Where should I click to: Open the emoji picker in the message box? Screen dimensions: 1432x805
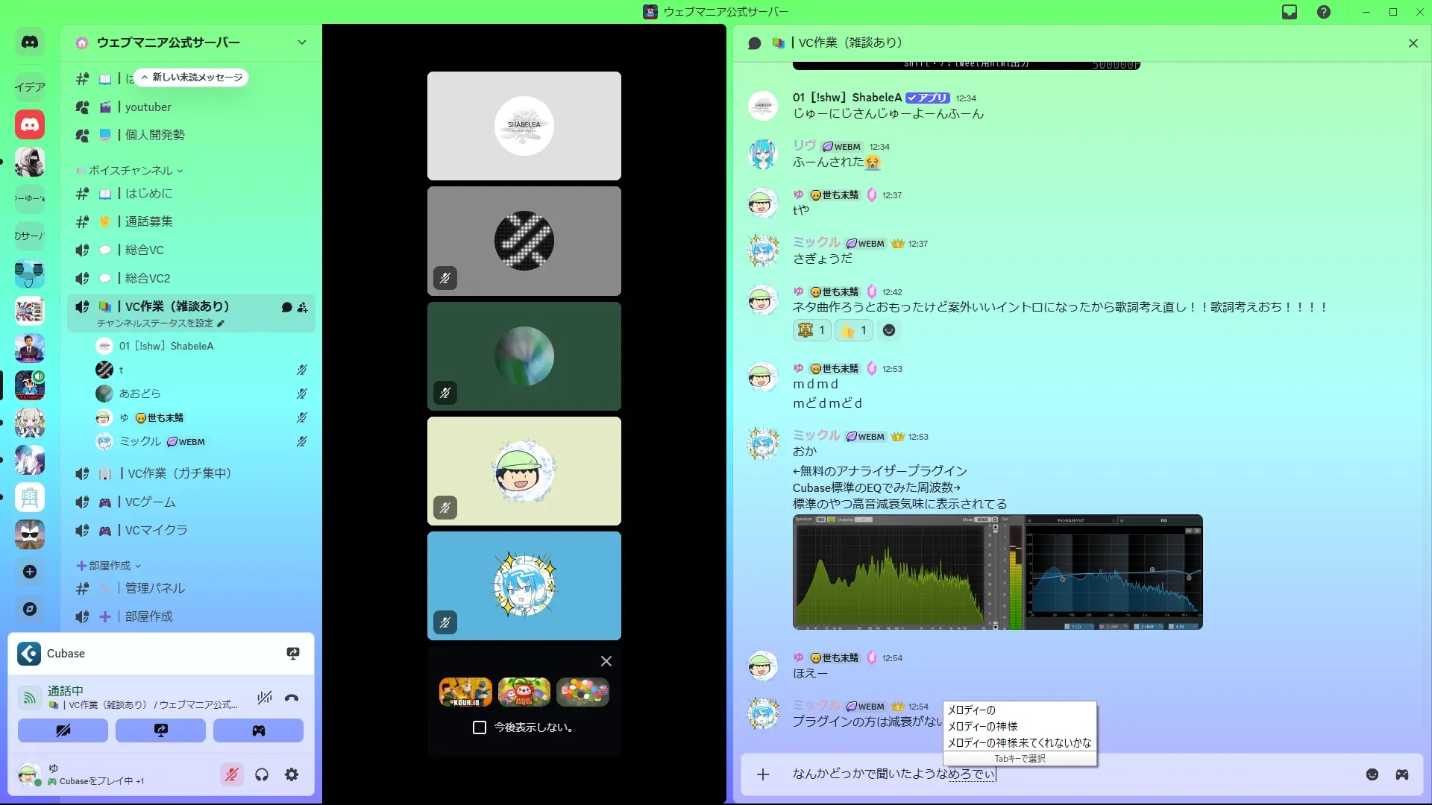click(x=1372, y=774)
